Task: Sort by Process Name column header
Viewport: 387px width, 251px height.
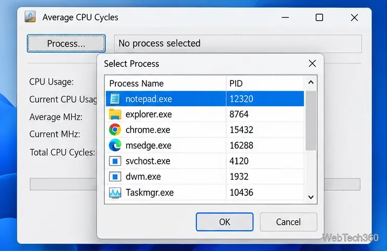Action: (165, 83)
